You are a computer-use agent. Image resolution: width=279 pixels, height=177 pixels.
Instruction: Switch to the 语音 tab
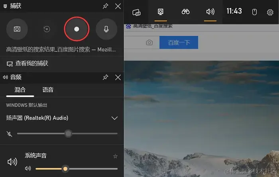pos(48,90)
